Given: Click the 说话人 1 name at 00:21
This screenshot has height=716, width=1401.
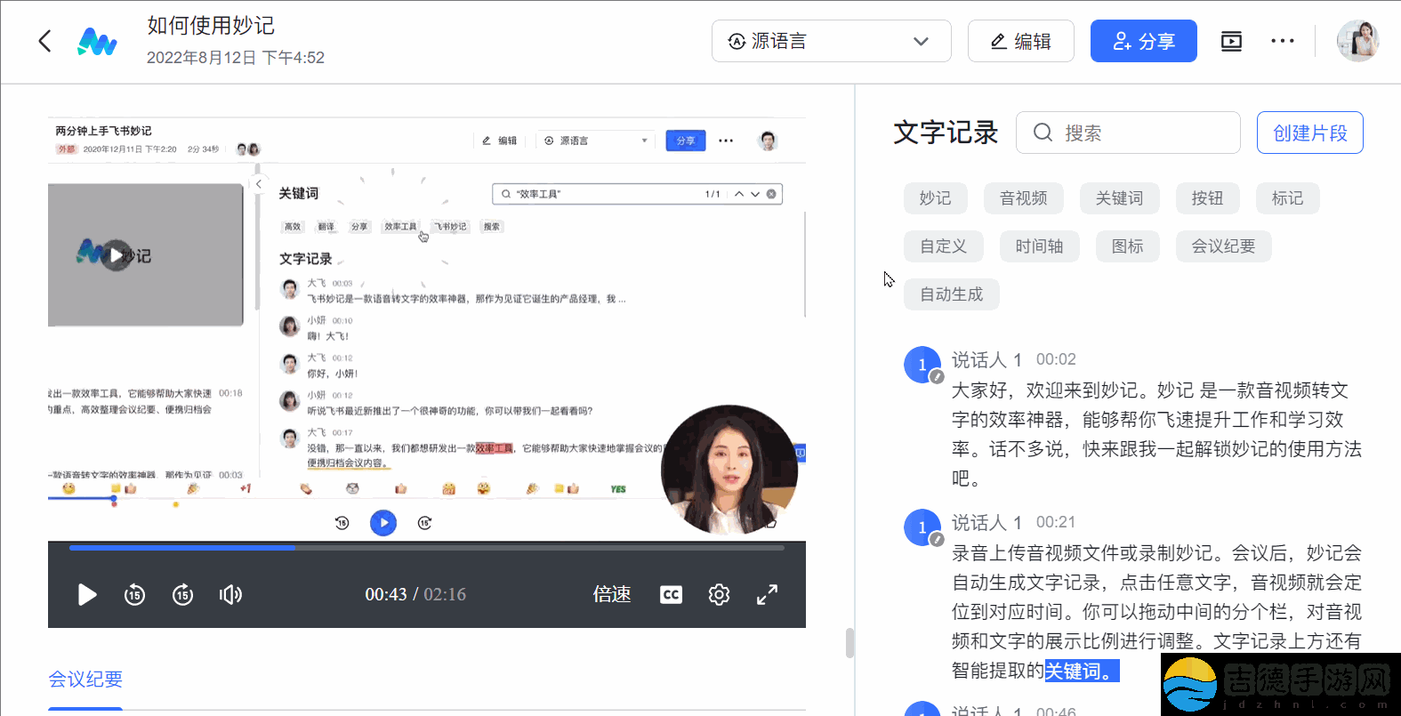Looking at the screenshot, I should coord(986,522).
